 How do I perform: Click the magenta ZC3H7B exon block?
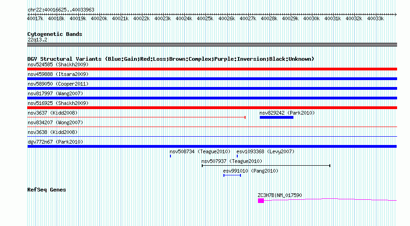[x=261, y=201]
